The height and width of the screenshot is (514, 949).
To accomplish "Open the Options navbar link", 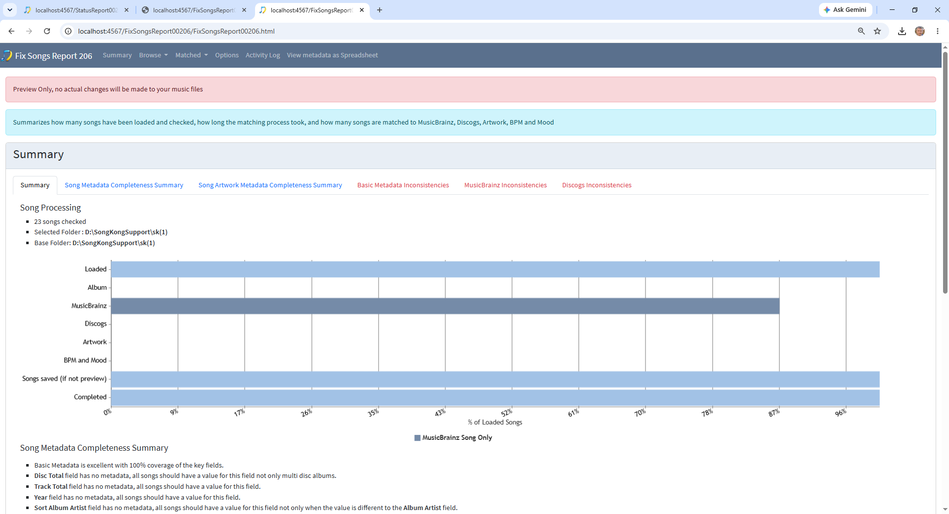I will click(x=227, y=55).
